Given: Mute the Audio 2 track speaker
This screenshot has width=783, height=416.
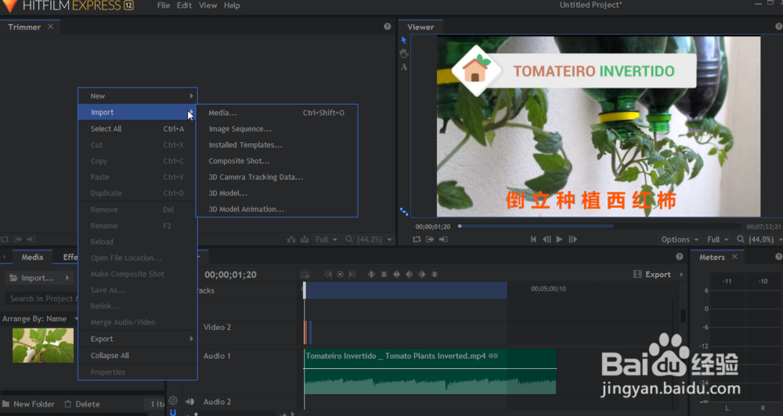Looking at the screenshot, I should coord(189,402).
